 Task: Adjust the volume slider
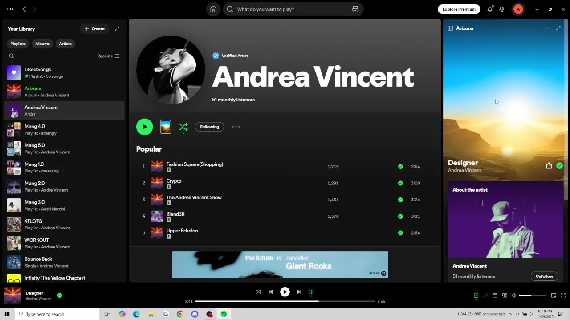coord(533,296)
